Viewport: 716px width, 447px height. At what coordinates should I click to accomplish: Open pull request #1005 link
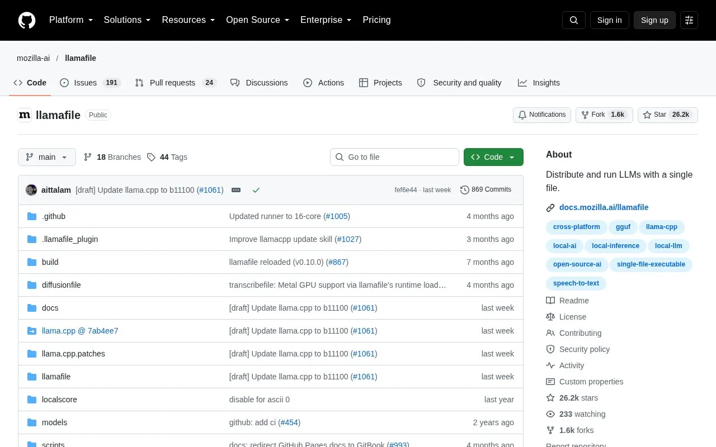[337, 216]
